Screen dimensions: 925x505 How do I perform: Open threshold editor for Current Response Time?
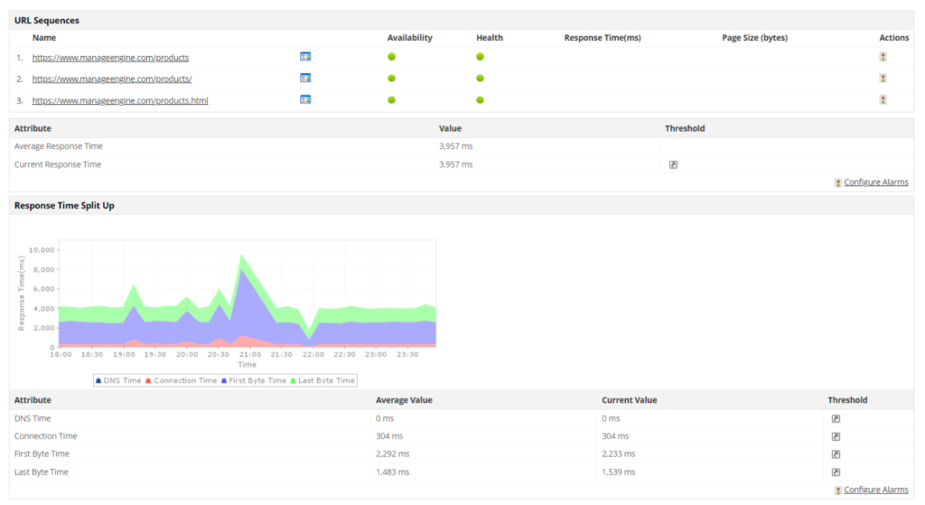tap(673, 164)
